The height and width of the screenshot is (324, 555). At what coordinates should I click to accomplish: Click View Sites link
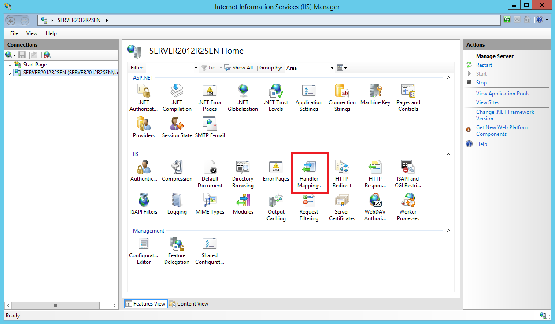488,102
